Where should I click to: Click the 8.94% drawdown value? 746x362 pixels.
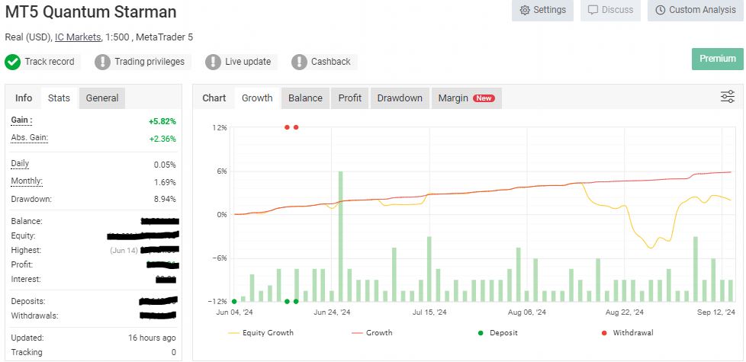point(165,199)
